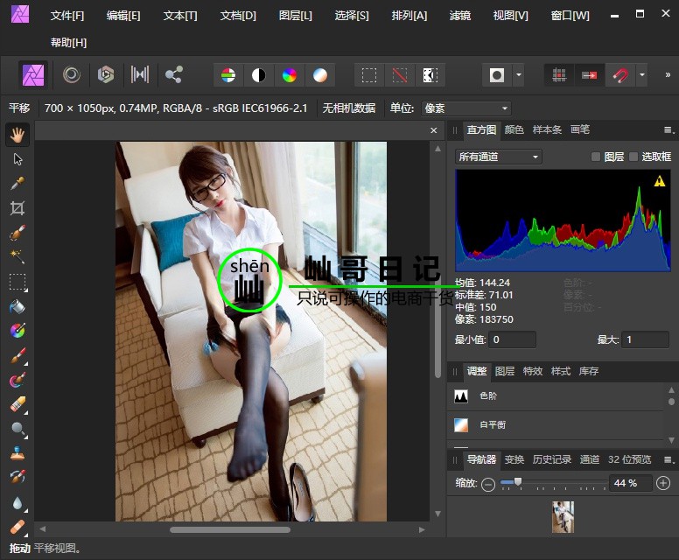Select the Color Picker eyedropper tool
The width and height of the screenshot is (679, 560).
coord(17,184)
